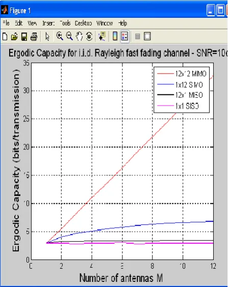Click the blue line sample in legend
Screen dimensions: 230x287
pos(165,85)
